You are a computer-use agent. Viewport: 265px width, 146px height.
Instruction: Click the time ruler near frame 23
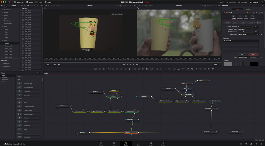(73, 59)
